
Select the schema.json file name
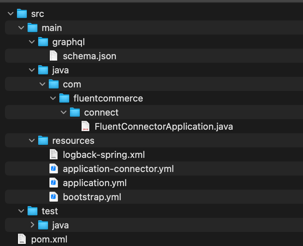click(90, 56)
